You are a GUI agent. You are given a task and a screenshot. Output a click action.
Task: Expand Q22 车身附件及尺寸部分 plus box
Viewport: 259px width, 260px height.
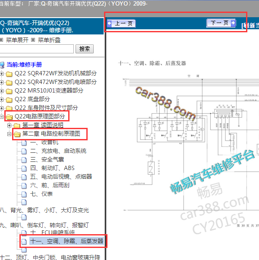(x=1, y=108)
